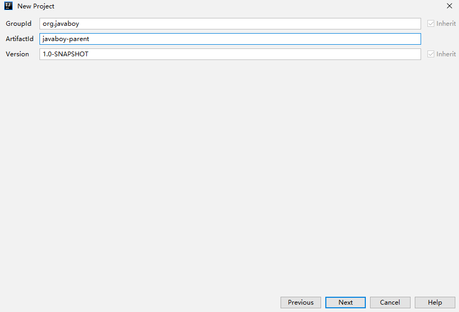Click the ArtifactId label

tap(19, 39)
